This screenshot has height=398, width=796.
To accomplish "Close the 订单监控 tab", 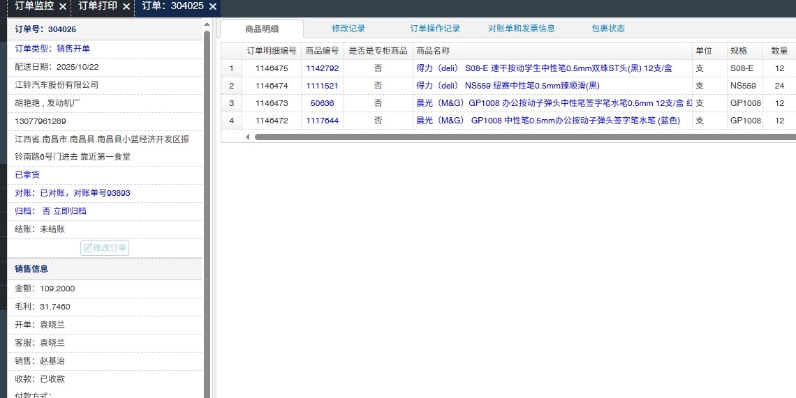I will (63, 6).
